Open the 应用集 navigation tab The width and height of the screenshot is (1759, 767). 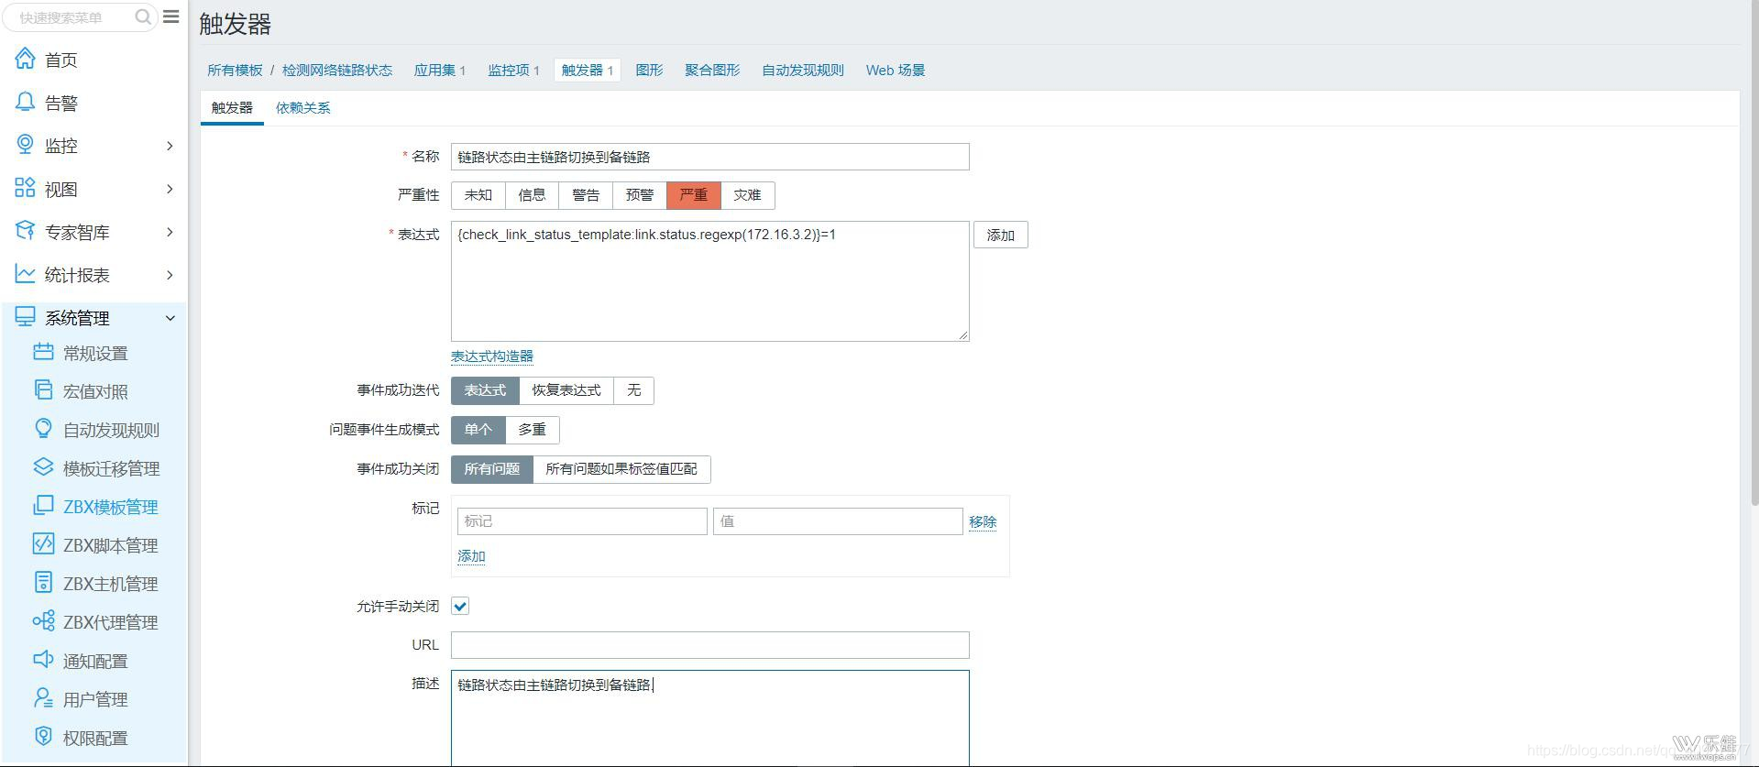click(x=440, y=71)
